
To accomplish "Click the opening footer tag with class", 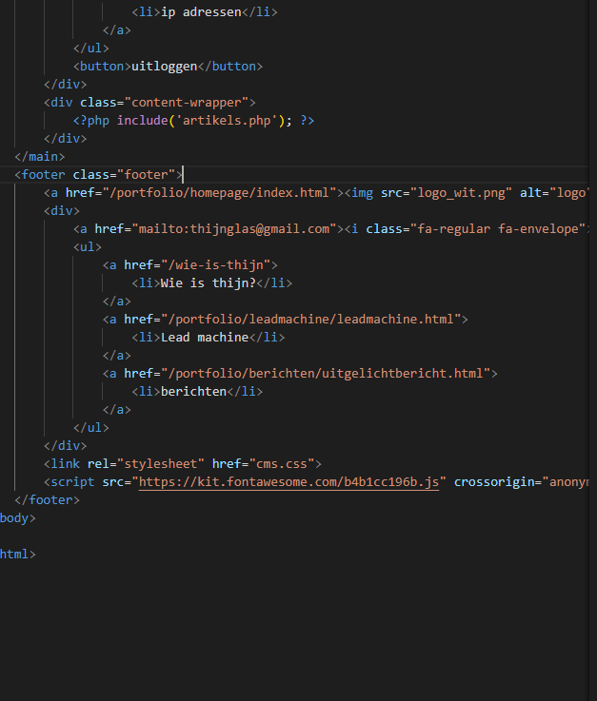I will (97, 174).
